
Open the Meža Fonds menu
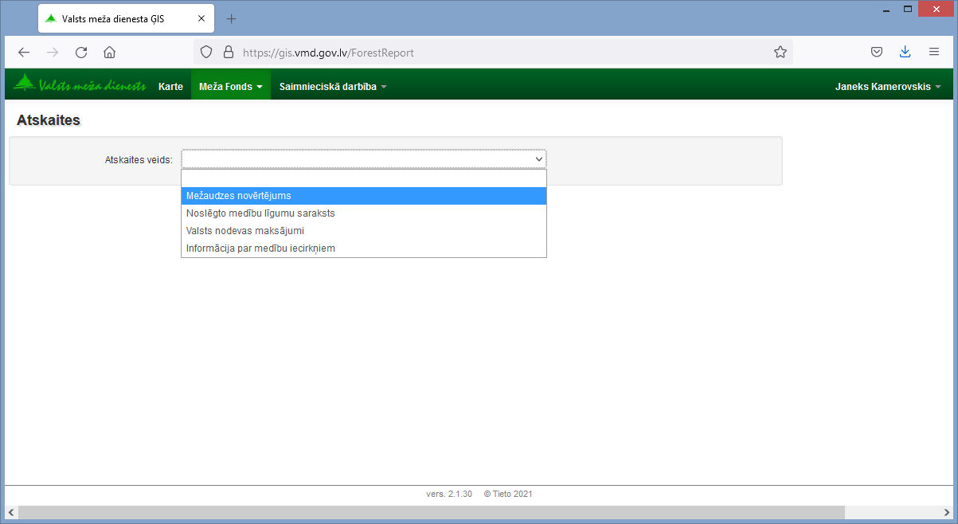(230, 87)
